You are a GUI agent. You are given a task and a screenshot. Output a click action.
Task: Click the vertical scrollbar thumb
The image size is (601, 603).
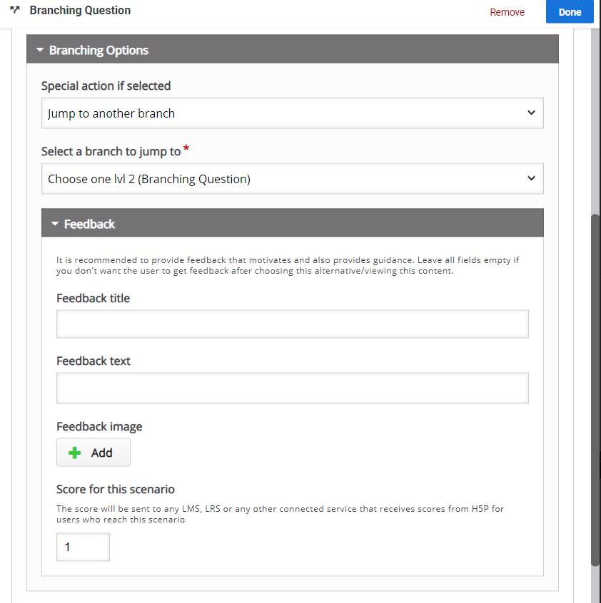[595, 388]
